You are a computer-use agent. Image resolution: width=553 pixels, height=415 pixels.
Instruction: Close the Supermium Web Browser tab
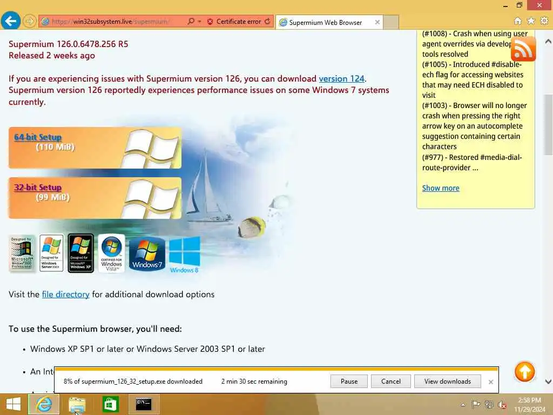pos(377,22)
